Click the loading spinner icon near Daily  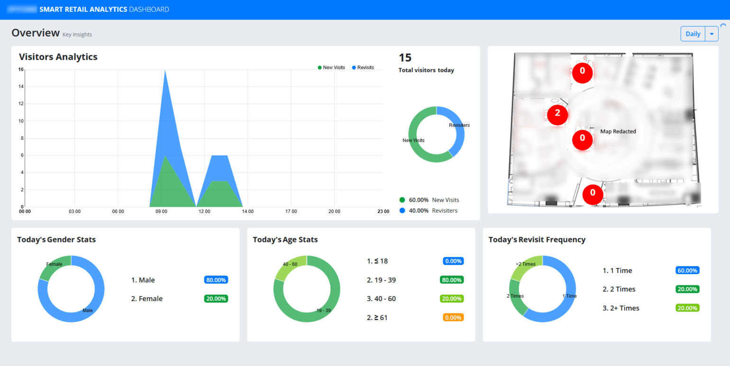coord(723,27)
